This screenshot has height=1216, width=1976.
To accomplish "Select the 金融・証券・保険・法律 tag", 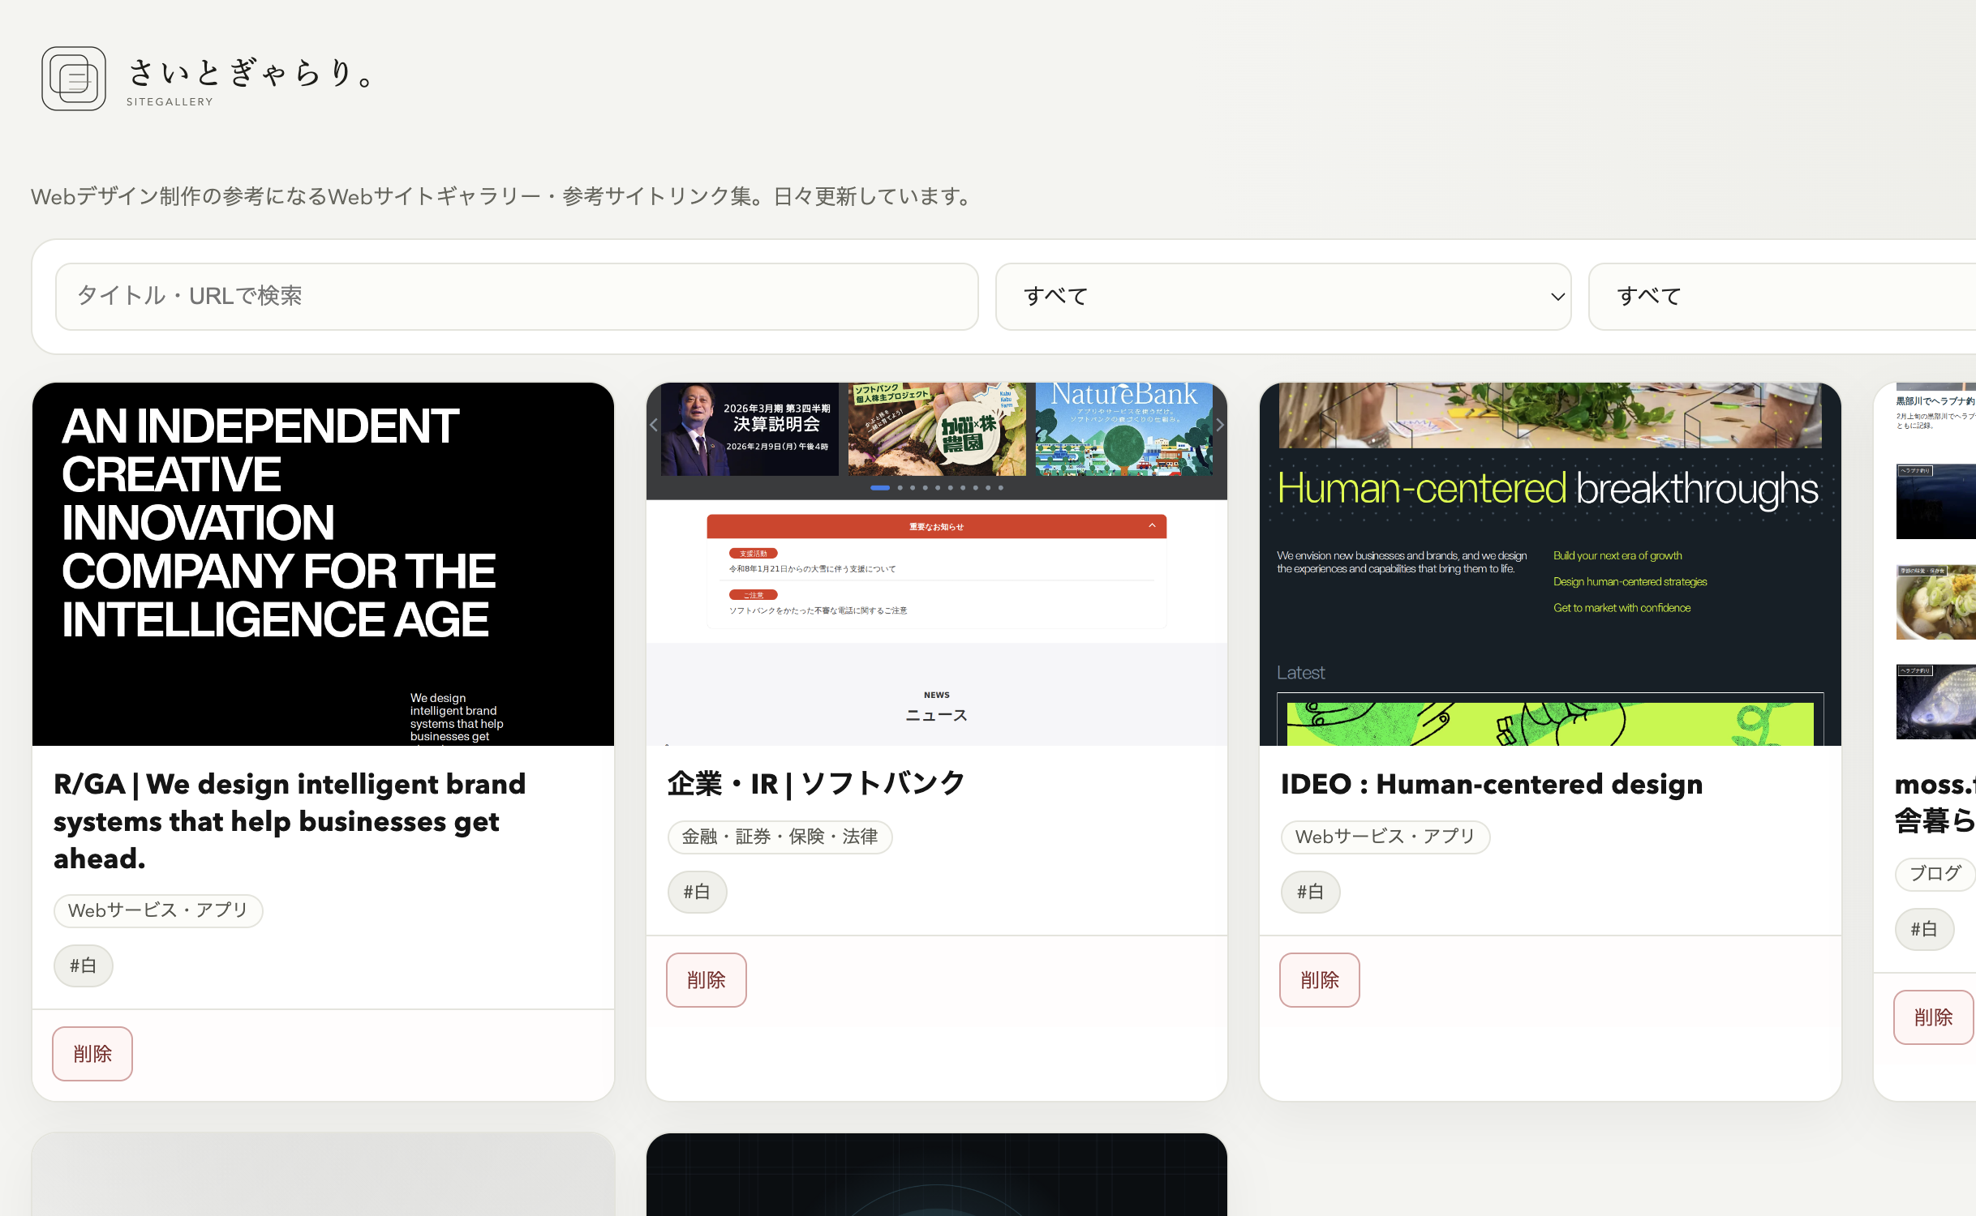I will click(780, 837).
